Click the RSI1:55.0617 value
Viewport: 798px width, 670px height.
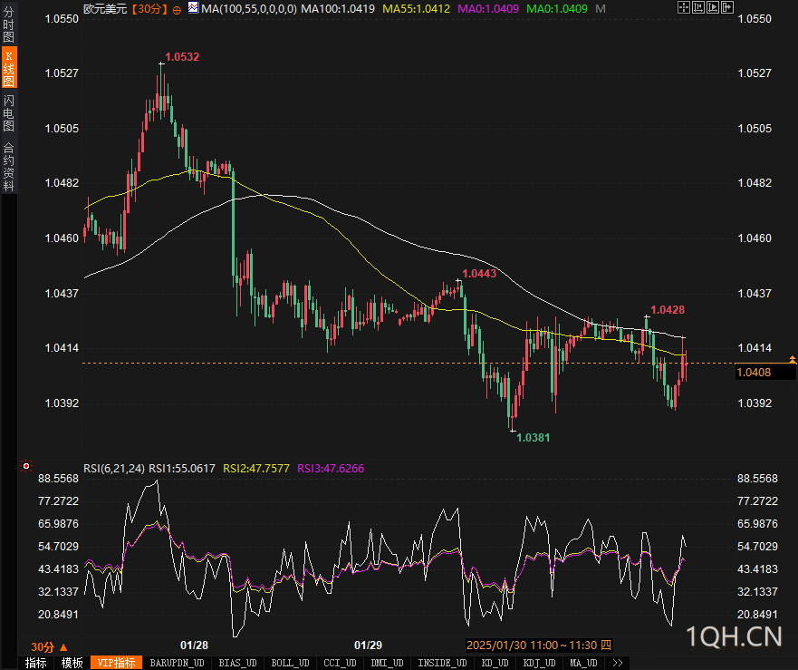point(182,468)
